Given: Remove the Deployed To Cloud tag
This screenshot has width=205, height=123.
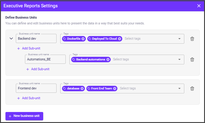Looking at the screenshot, I should point(120,39).
